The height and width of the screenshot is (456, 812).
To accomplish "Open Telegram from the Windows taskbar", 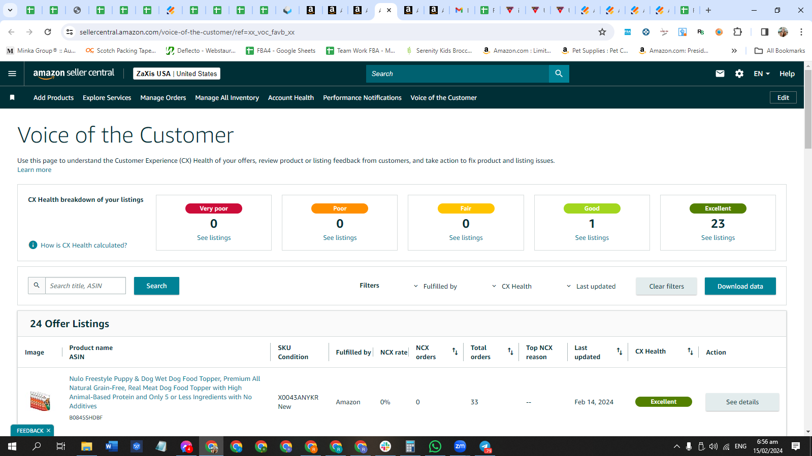I will [485, 446].
